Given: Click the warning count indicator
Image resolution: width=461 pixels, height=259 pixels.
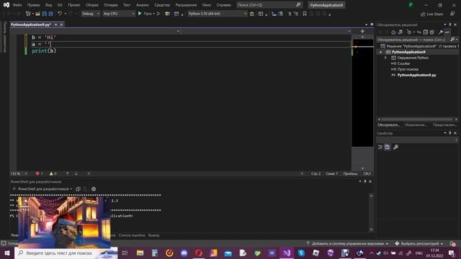Looking at the screenshot, I should pyautogui.click(x=53, y=173).
